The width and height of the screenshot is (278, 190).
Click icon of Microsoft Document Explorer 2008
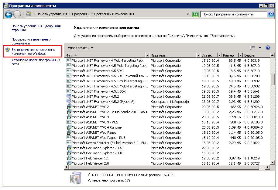pos(69,153)
